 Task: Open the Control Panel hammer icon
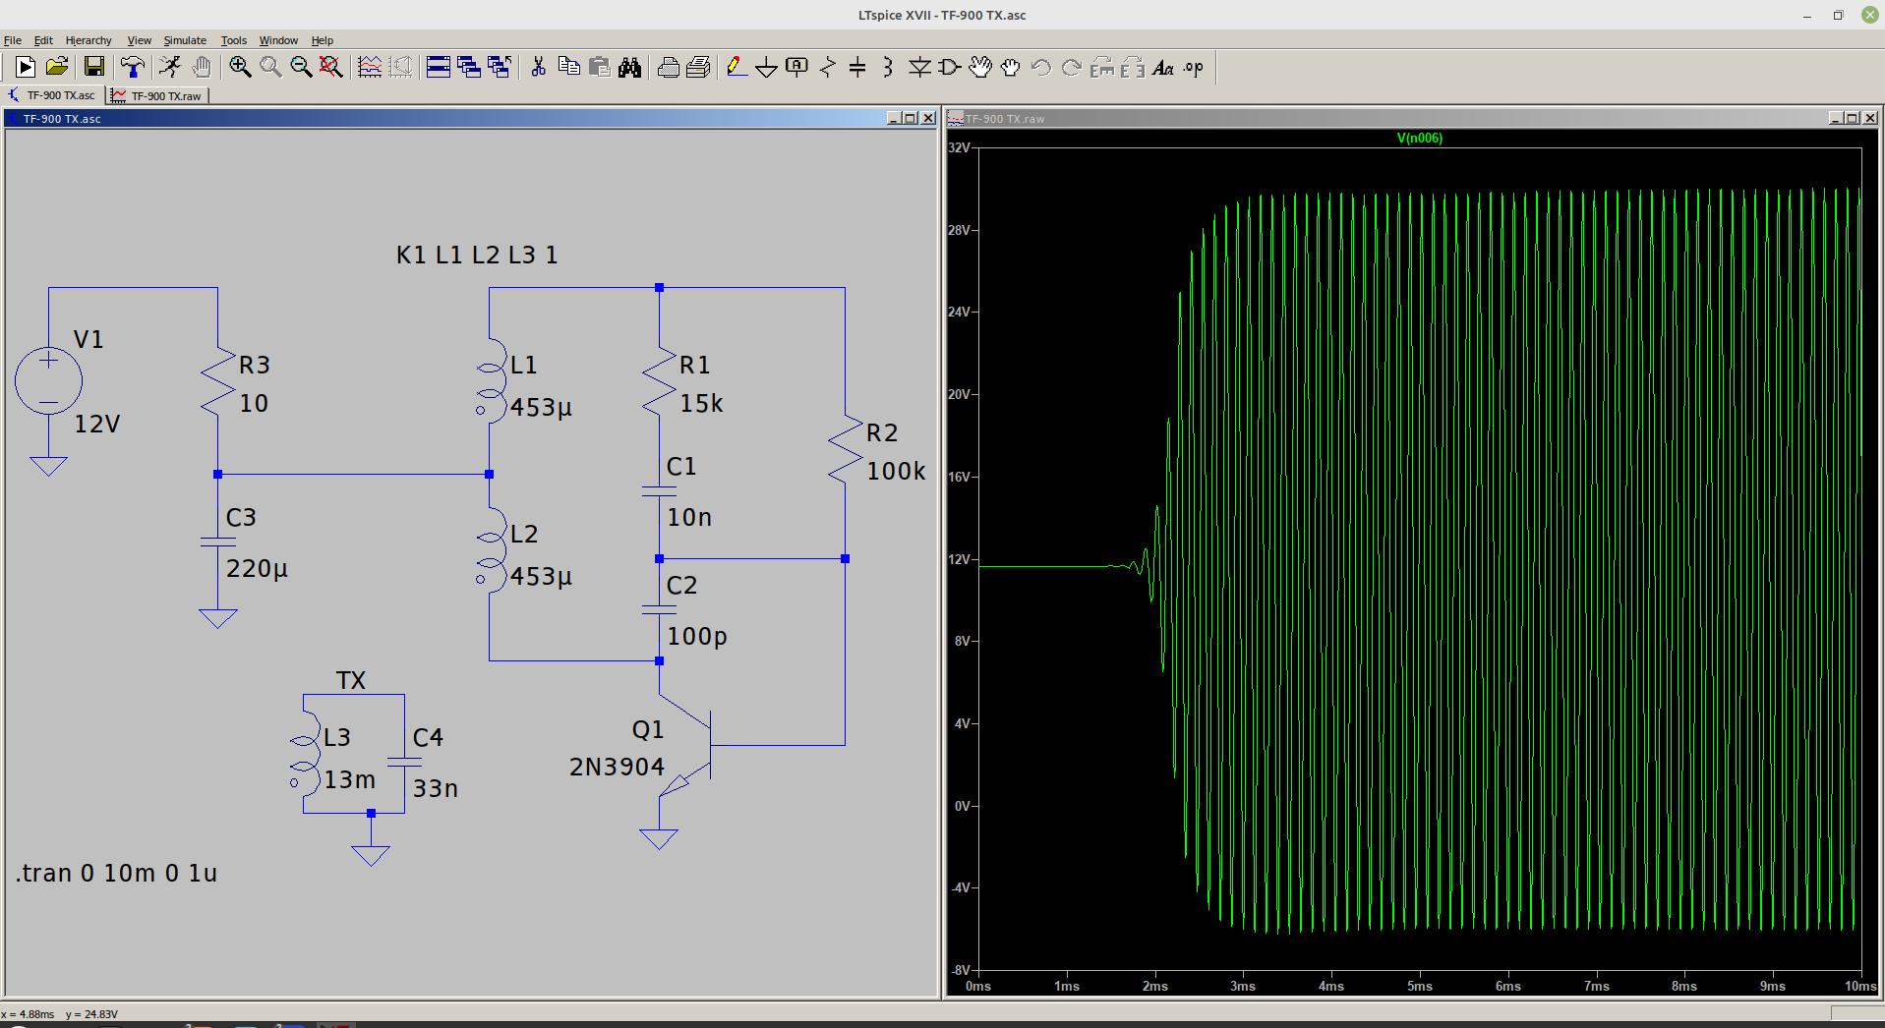(132, 67)
